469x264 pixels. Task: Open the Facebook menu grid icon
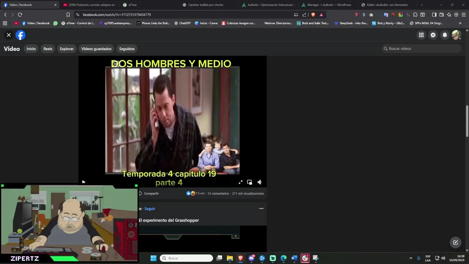pos(421,35)
